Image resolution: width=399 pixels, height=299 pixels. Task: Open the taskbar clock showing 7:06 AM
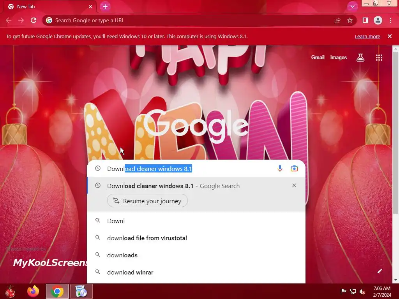pos(382,291)
